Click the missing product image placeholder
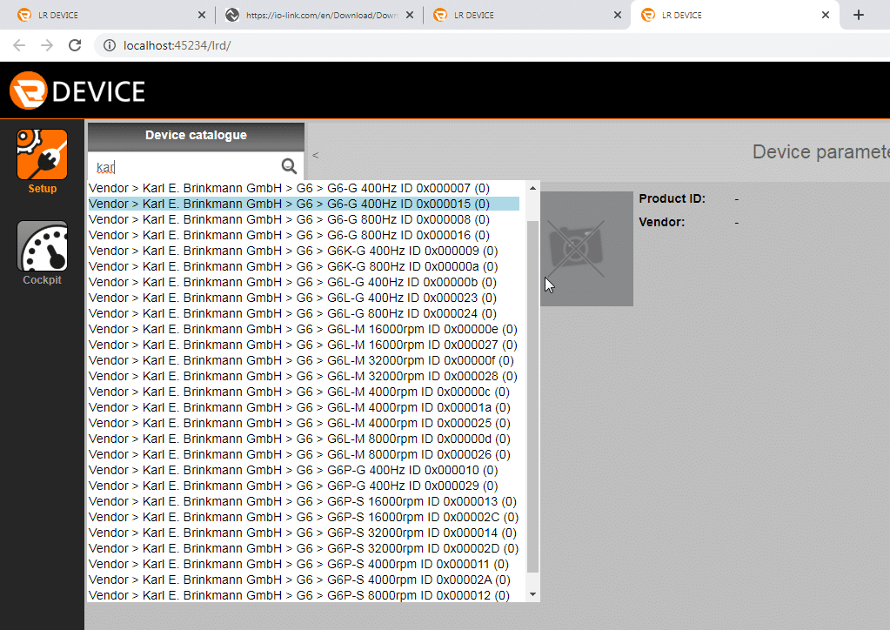Screen dimensions: 890x630 click(587, 249)
